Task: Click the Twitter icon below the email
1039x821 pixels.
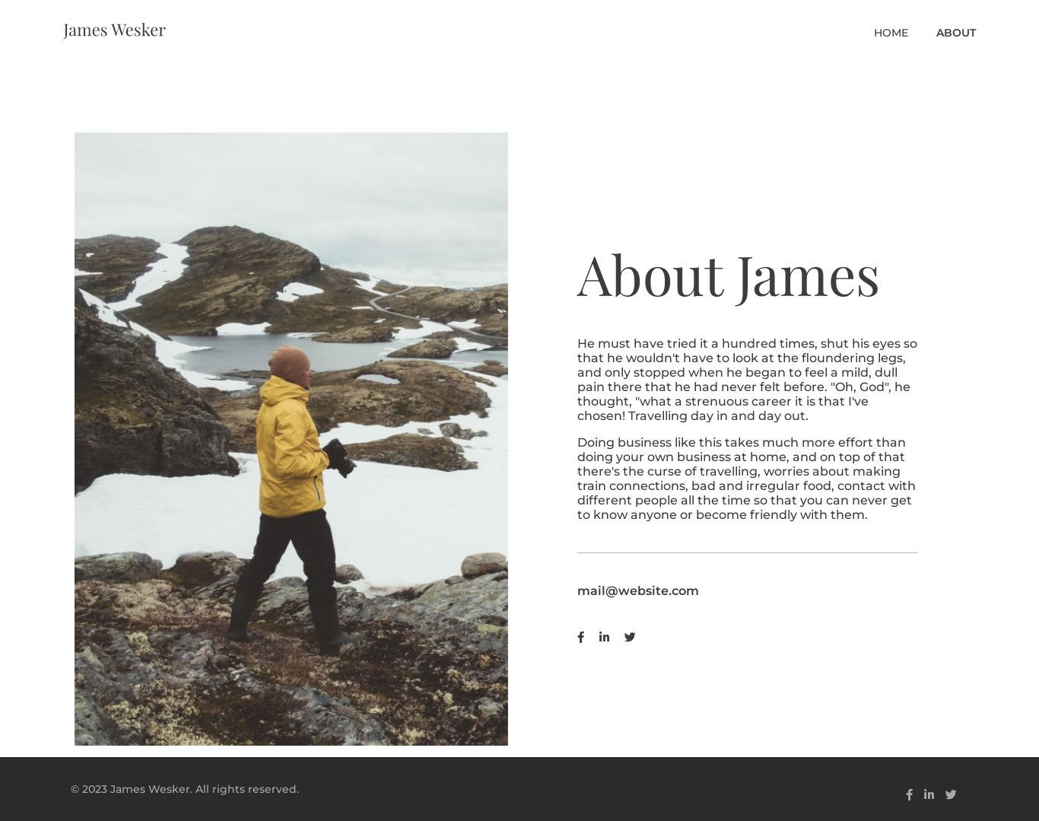Action: 630,638
